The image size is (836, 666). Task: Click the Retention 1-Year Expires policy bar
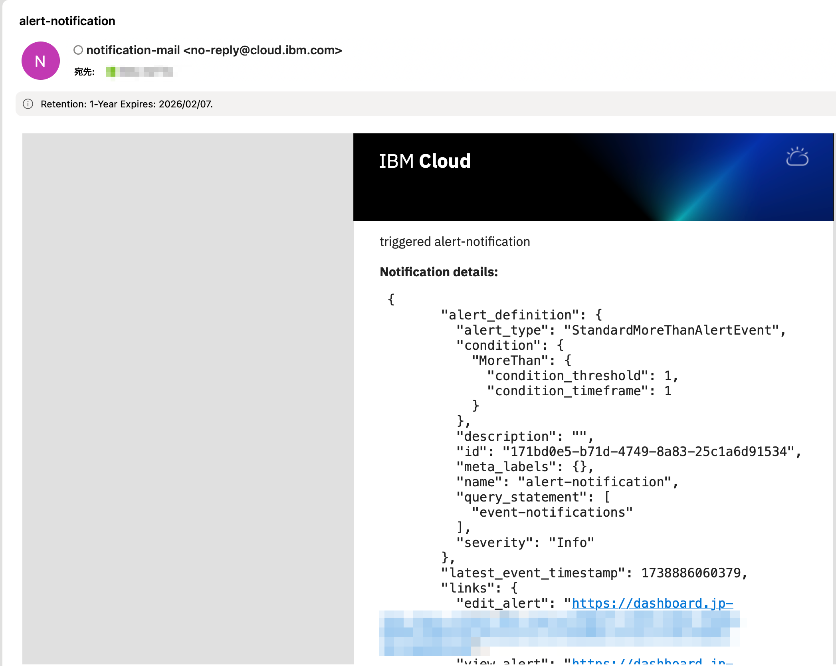click(127, 104)
